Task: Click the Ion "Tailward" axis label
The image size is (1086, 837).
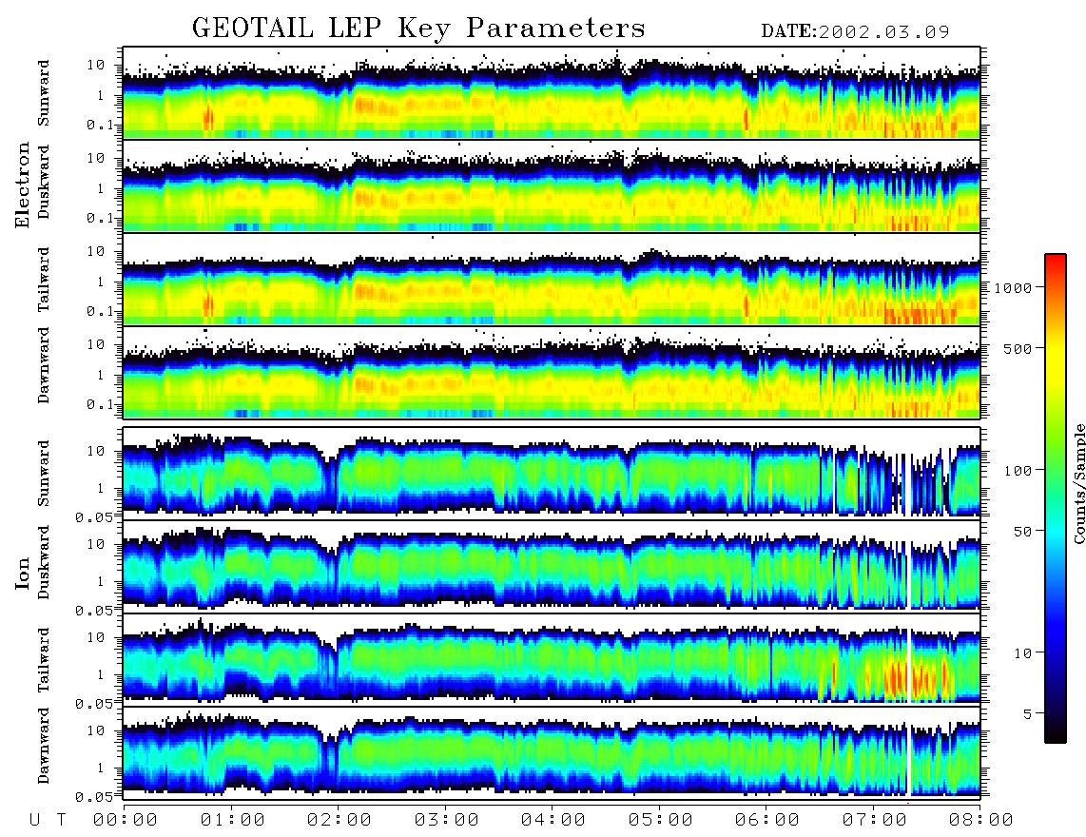Action: pos(44,660)
